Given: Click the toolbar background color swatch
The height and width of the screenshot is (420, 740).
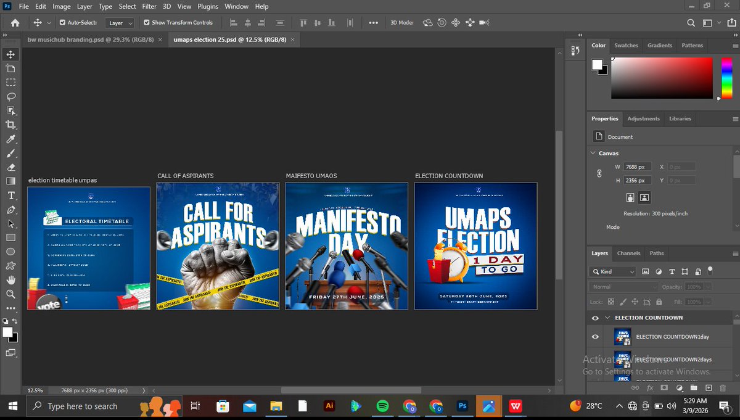Looking at the screenshot, I should coord(14,337).
